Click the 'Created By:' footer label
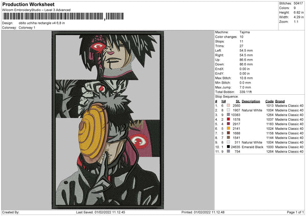306x216 pixels. coord(11,212)
